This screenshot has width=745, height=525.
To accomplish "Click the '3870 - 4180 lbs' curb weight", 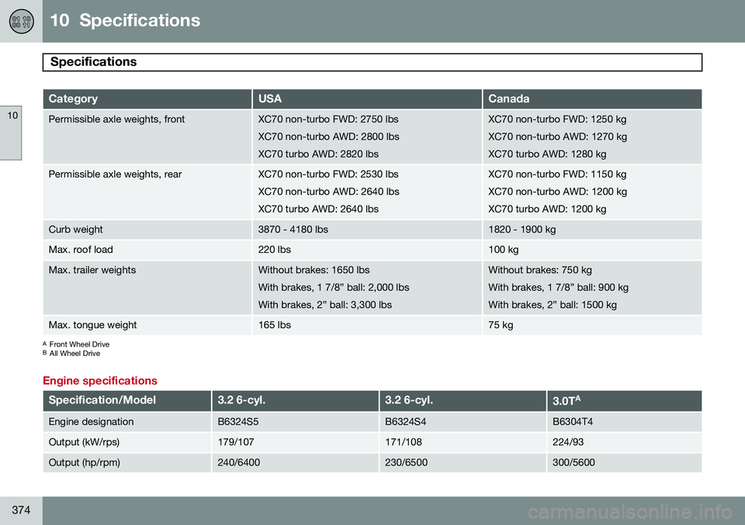I will [x=293, y=230].
